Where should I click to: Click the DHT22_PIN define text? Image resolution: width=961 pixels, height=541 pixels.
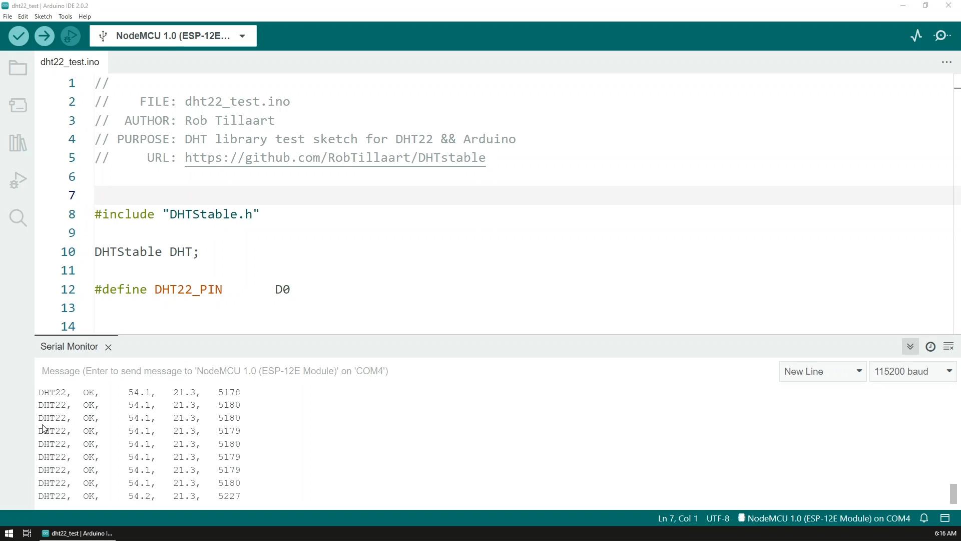click(188, 290)
